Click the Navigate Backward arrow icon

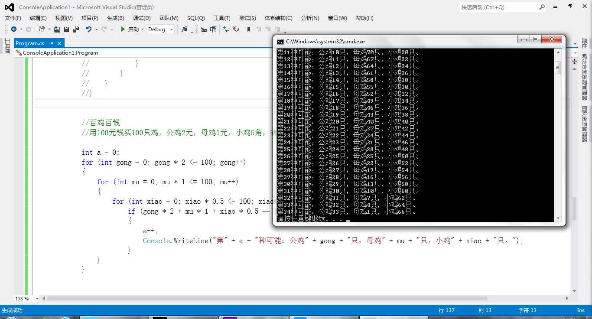click(14, 29)
